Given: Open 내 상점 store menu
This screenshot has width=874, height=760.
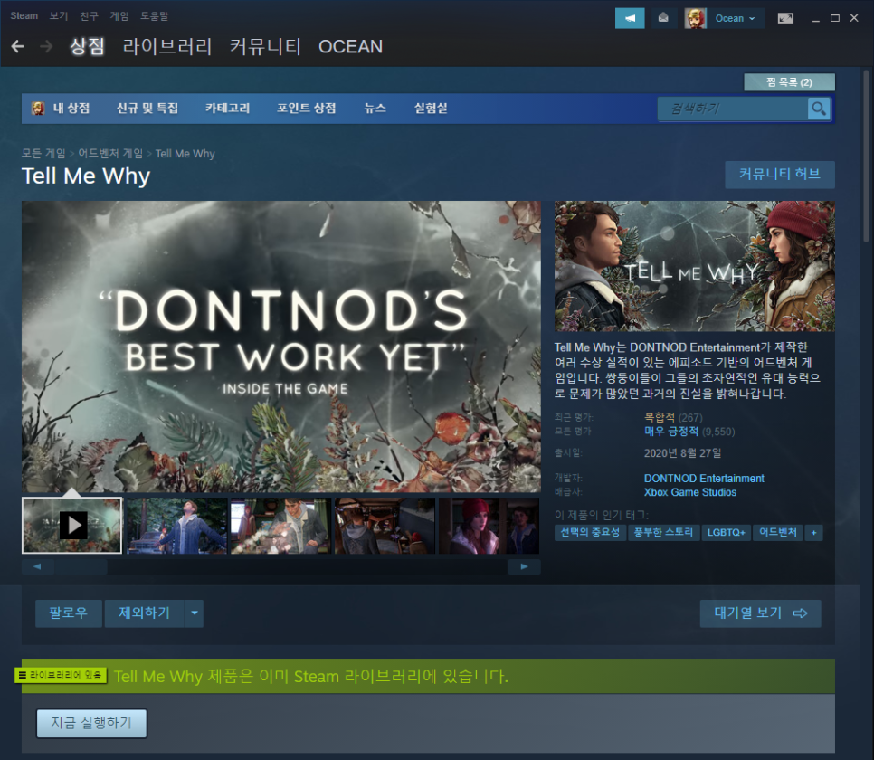Looking at the screenshot, I should coord(71,109).
